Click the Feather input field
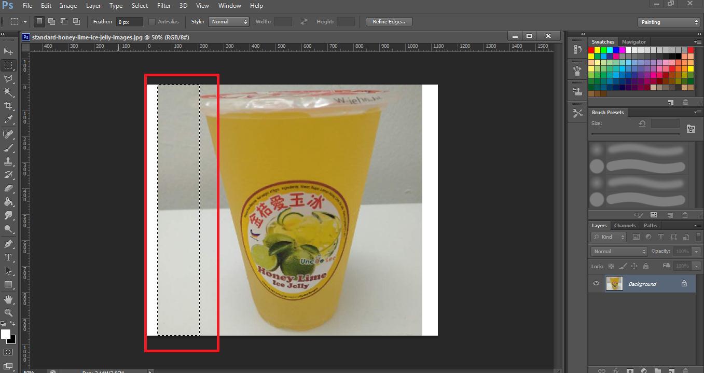Viewport: 704px width, 373px height. point(129,22)
